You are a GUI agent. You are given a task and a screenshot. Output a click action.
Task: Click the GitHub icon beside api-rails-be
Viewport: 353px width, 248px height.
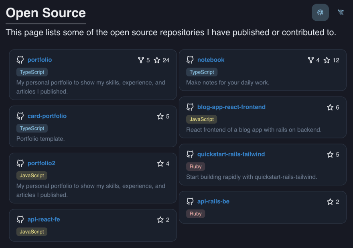(x=190, y=202)
